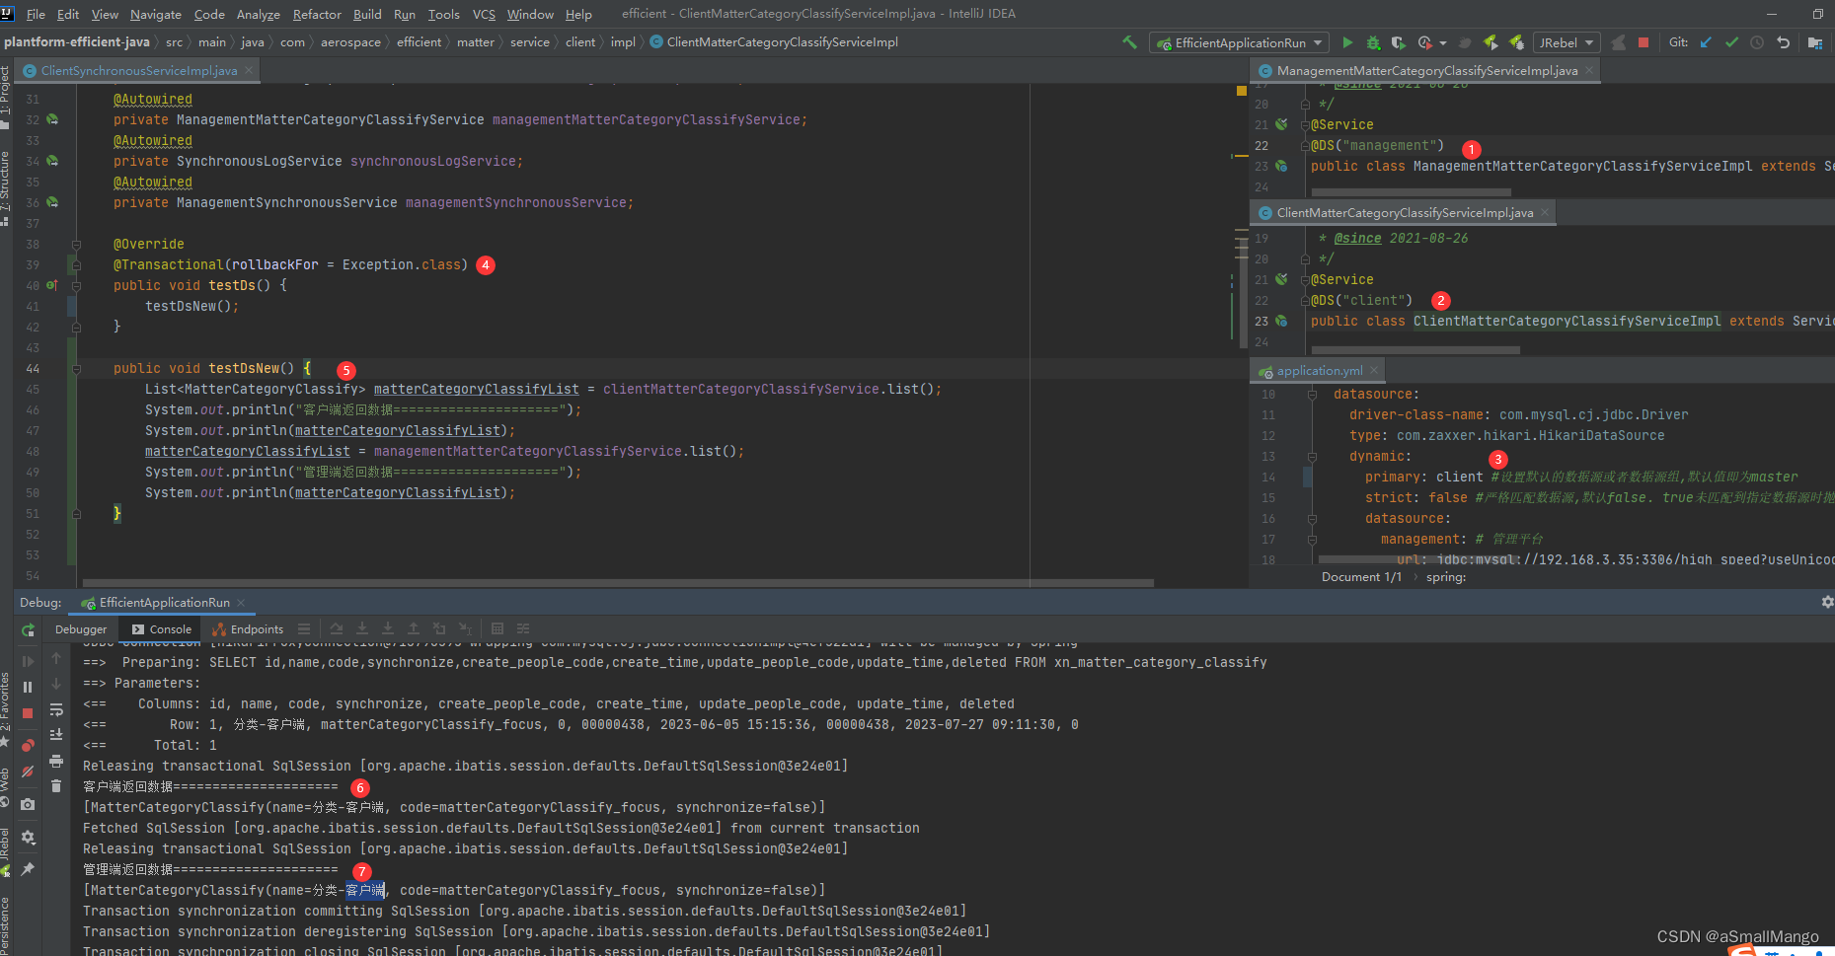This screenshot has height=956, width=1835.
Task: Click 'aerospace' breadcrumb in navigation bar
Action: point(350,42)
